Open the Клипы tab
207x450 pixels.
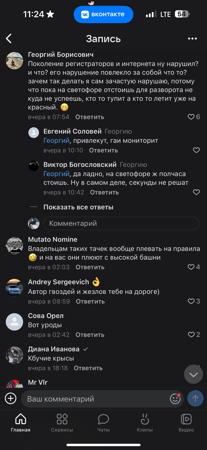(x=145, y=423)
